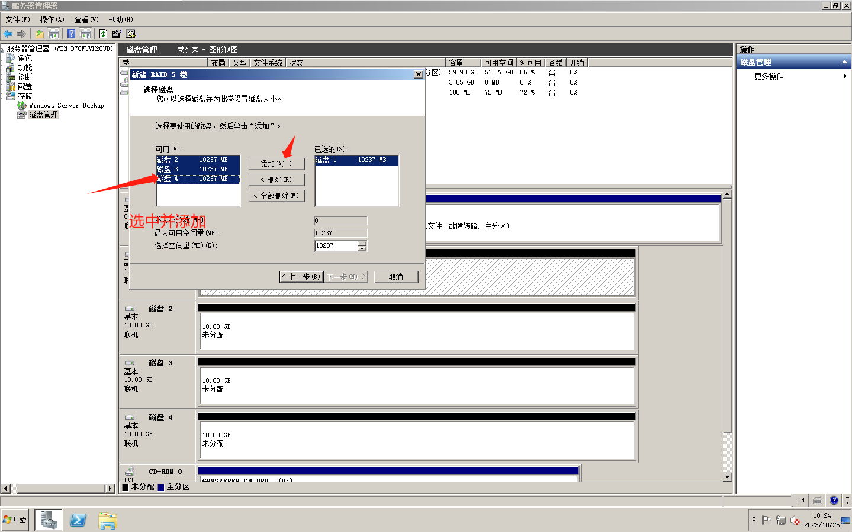This screenshot has height=532, width=852.
Task: Click the 取消 button in the wizard
Action: coord(396,277)
